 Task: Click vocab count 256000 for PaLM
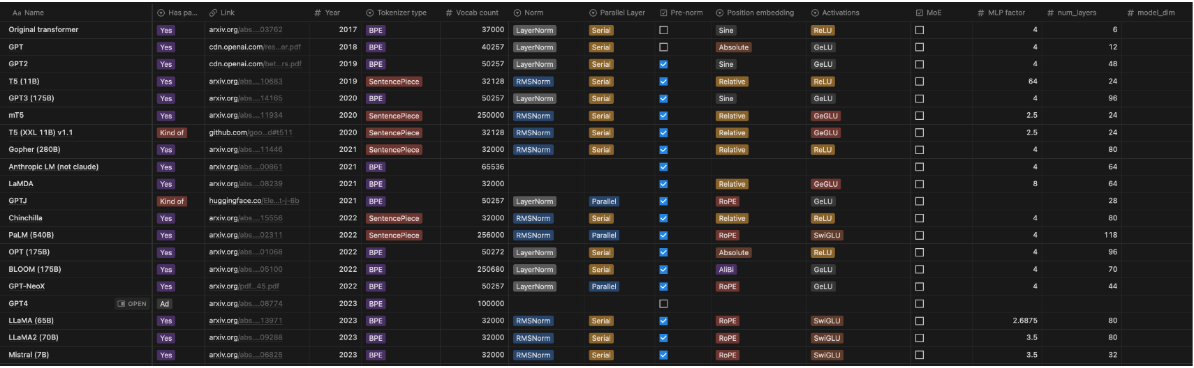click(491, 235)
